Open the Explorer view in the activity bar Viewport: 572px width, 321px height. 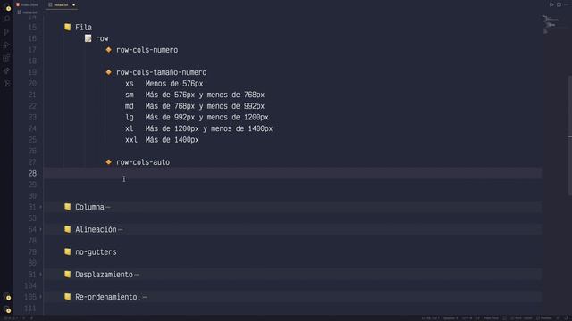pyautogui.click(x=7, y=7)
